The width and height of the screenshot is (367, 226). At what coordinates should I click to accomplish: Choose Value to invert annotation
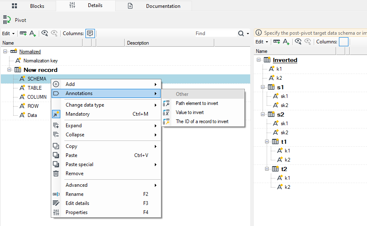[203, 112]
